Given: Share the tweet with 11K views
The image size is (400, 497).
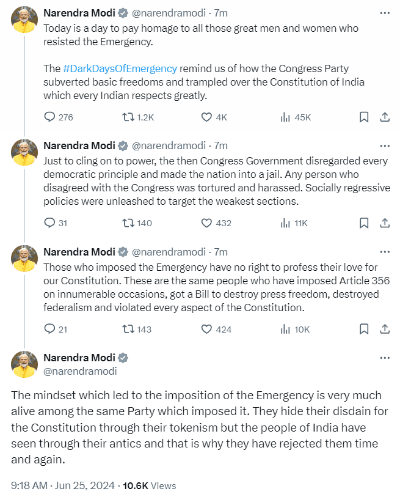Looking at the screenshot, I should (x=385, y=223).
